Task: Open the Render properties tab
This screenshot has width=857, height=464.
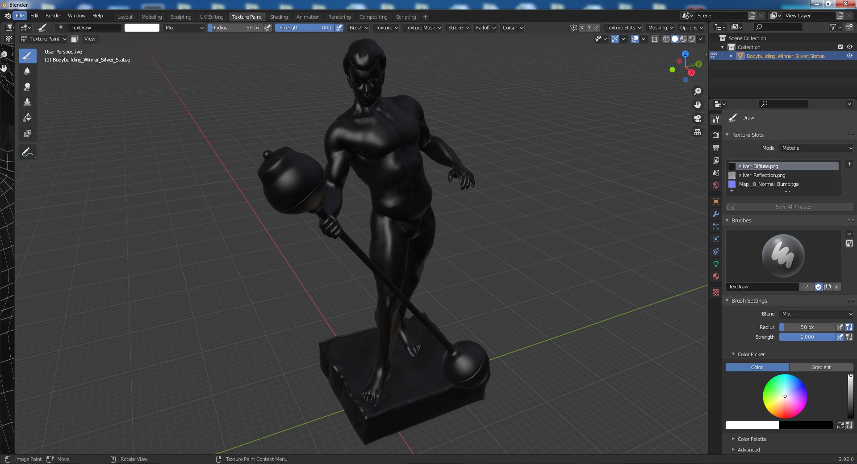Action: pos(716,135)
